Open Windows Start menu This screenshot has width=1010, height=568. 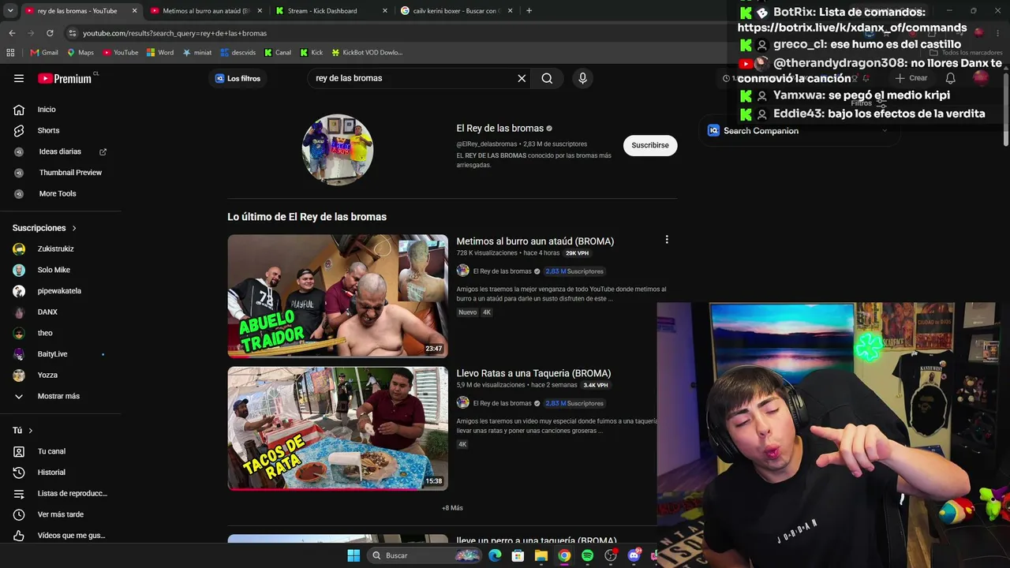pyautogui.click(x=353, y=555)
